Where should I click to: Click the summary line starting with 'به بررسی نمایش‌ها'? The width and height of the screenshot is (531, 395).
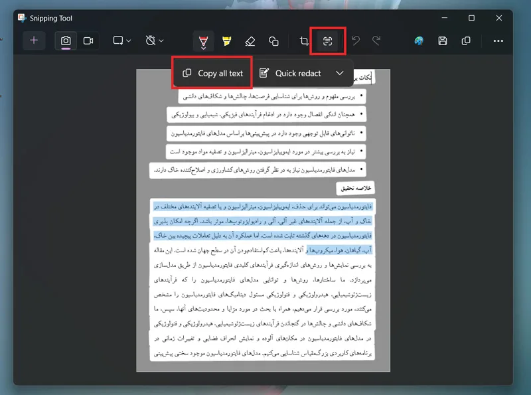click(263, 265)
